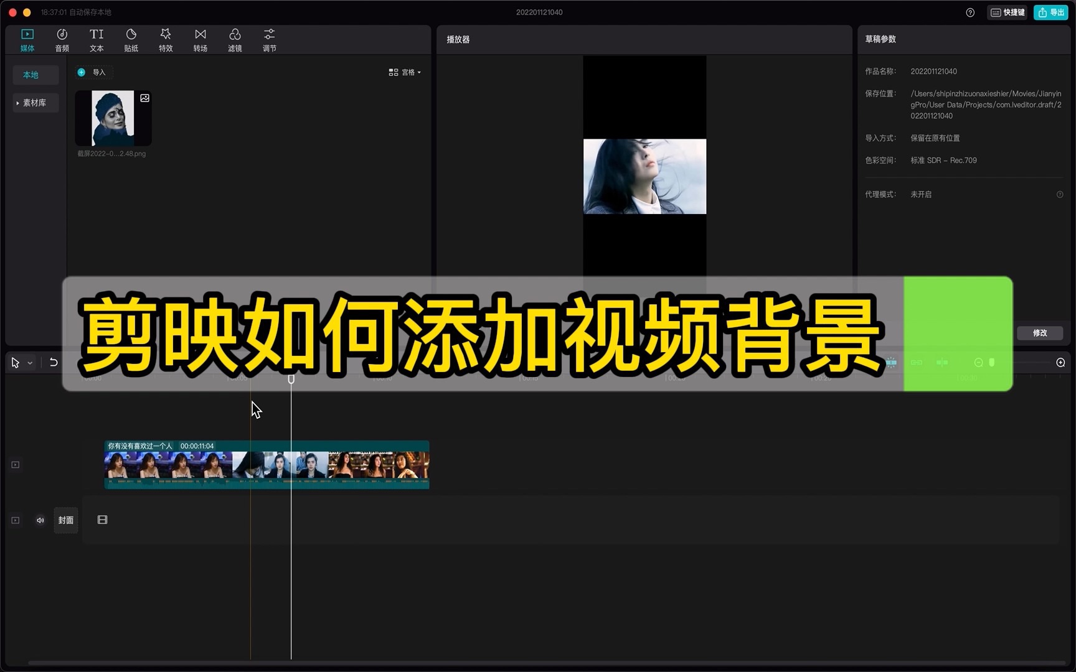
Task: Open the 转场 (Transitions) panel
Action: (201, 39)
